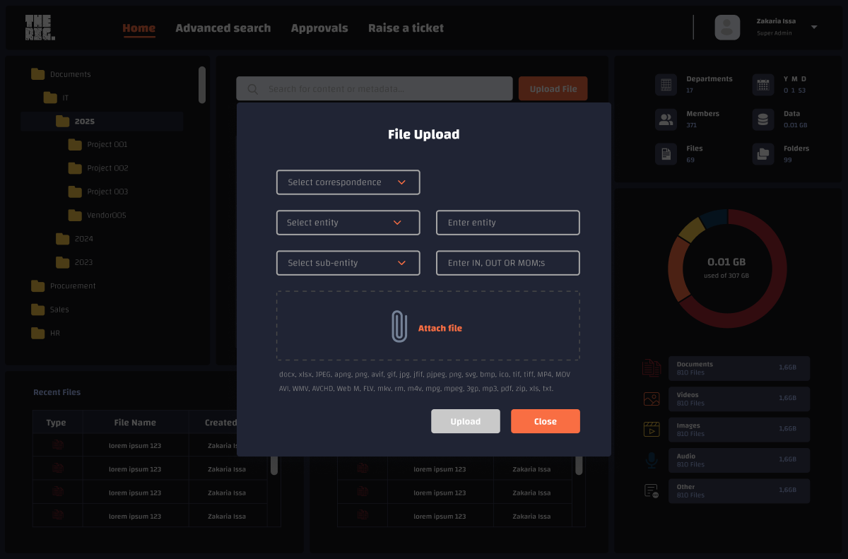Click the Members count icon
Viewport: 848px width, 559px height.
point(665,119)
